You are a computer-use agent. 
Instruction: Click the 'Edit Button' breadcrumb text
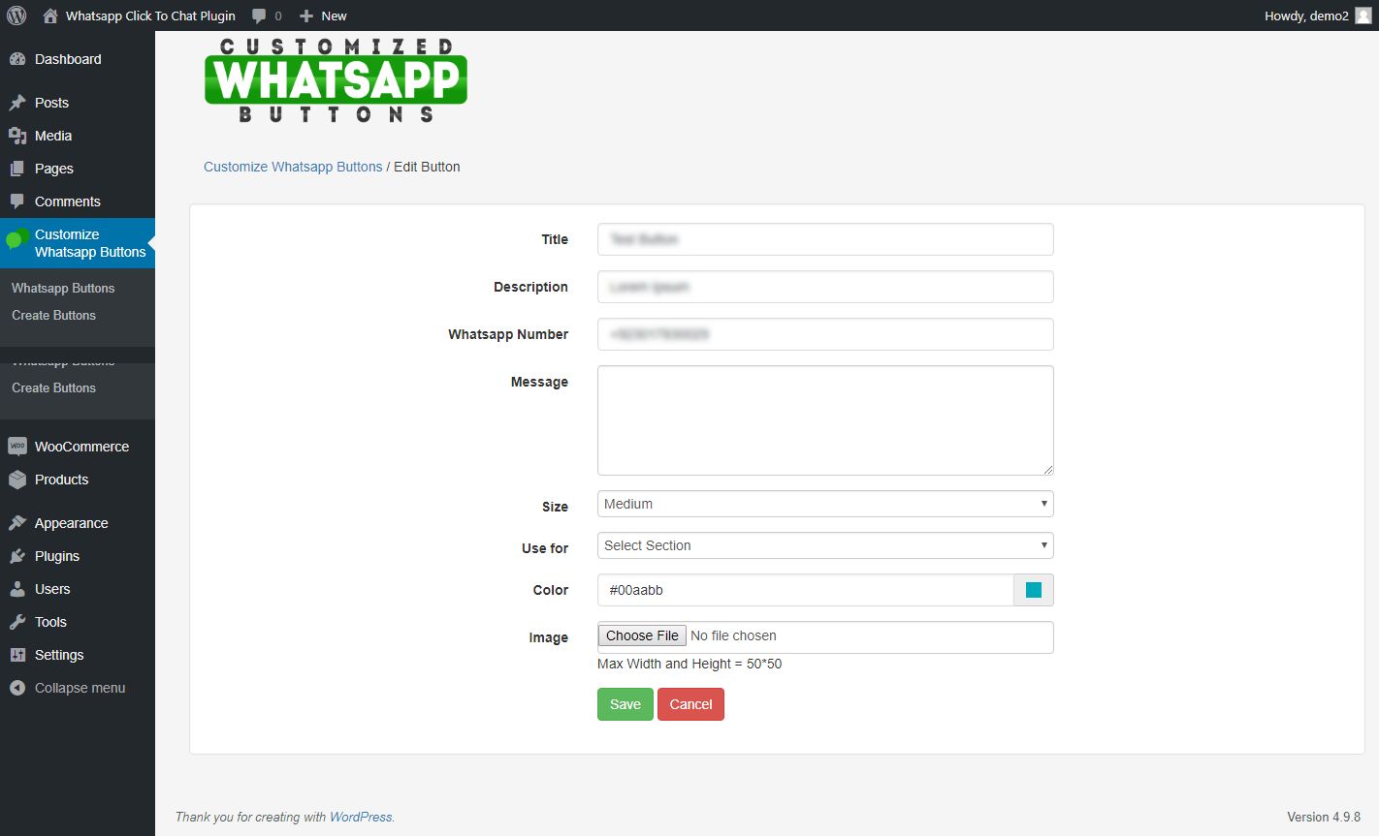point(427,167)
